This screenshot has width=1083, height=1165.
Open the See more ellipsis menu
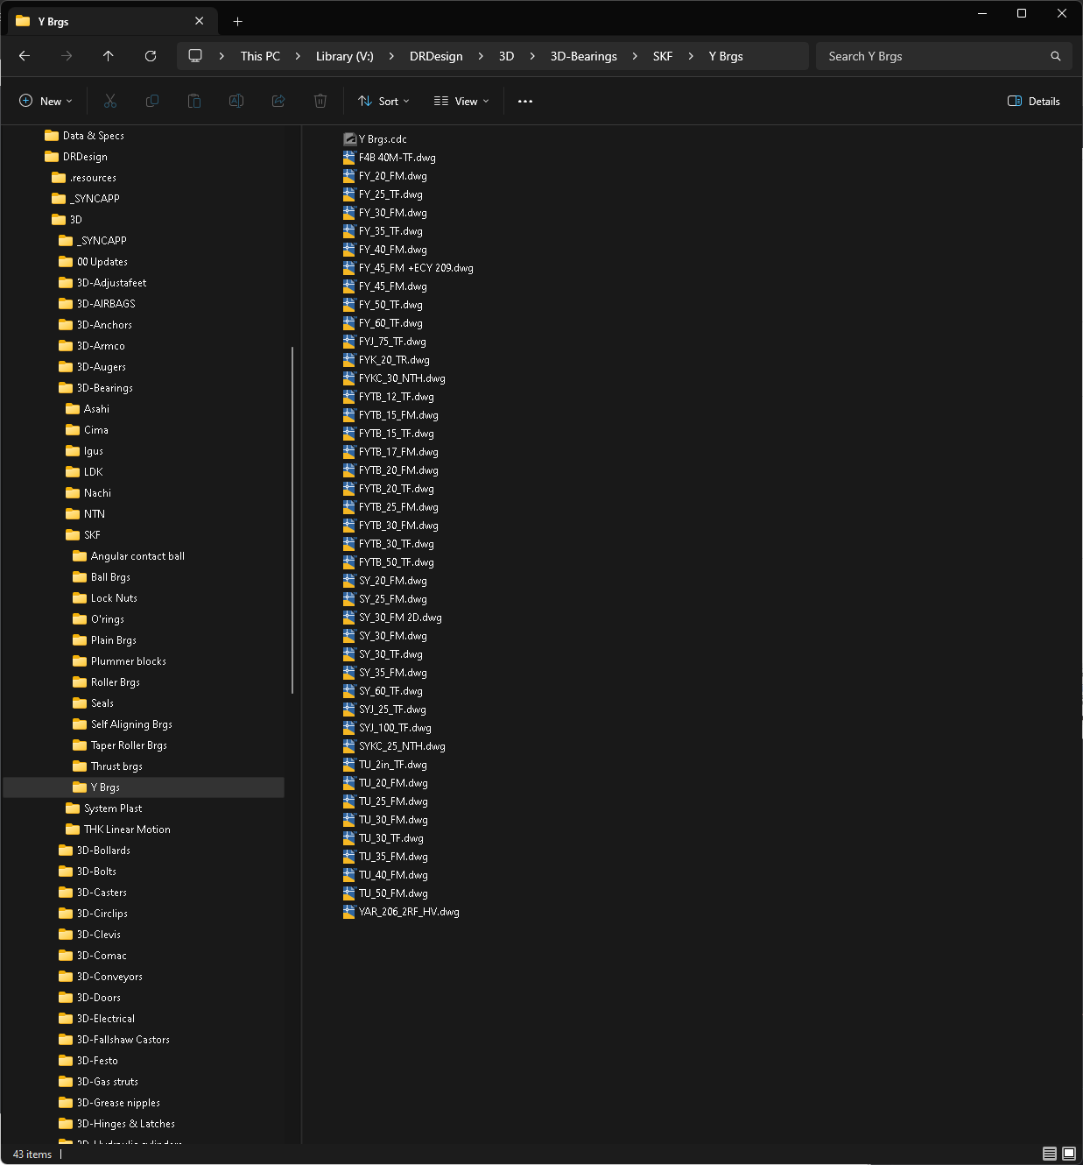[525, 102]
